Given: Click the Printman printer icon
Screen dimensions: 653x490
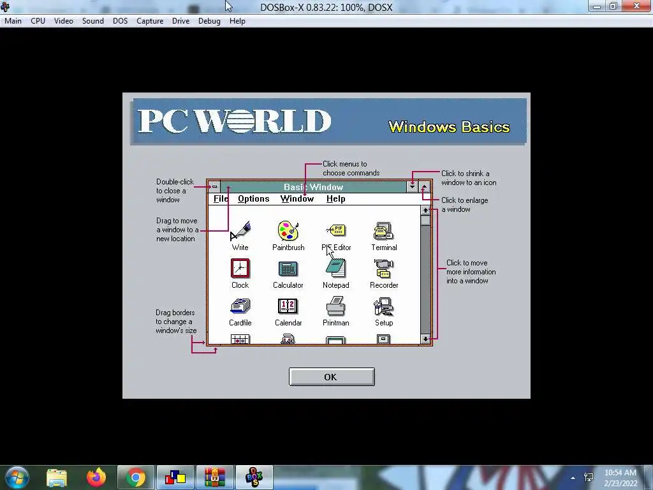Looking at the screenshot, I should pyautogui.click(x=335, y=306).
